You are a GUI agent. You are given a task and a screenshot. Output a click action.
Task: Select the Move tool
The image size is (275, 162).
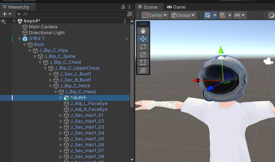point(143,39)
